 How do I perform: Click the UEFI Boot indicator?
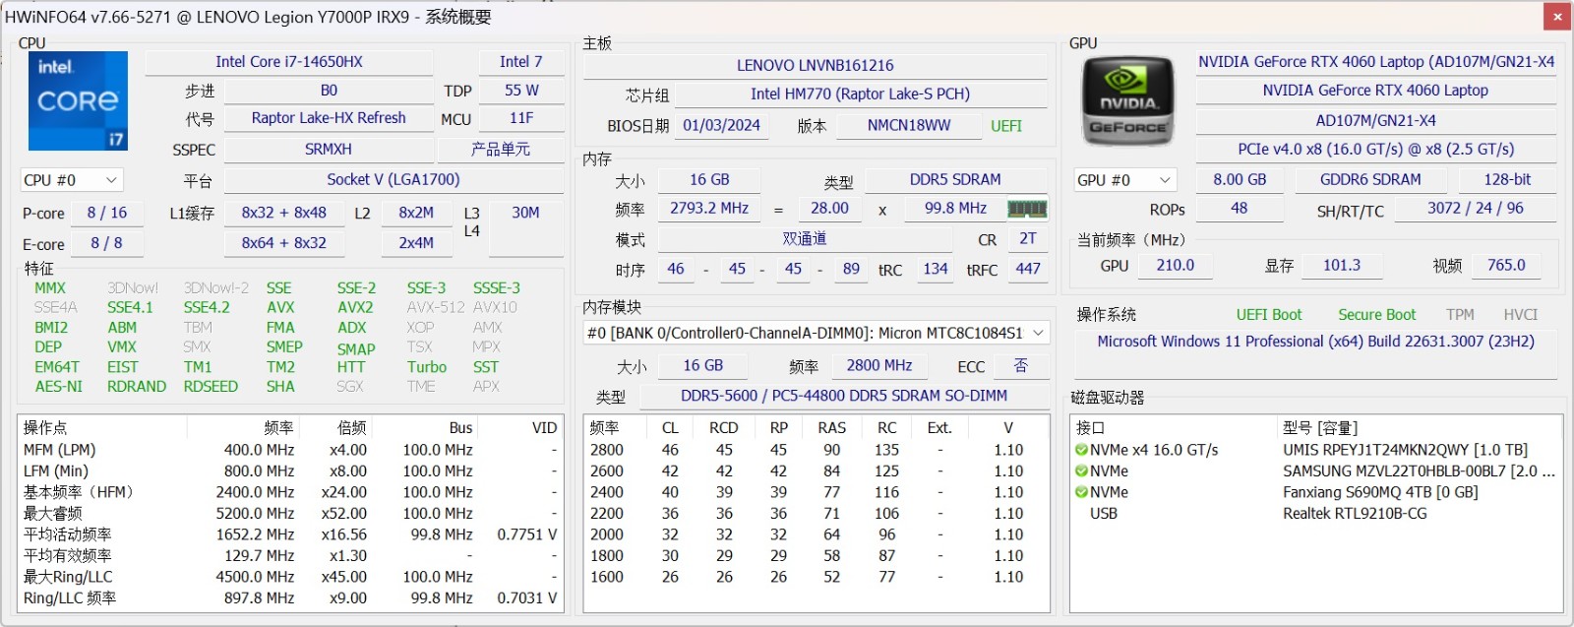1268,315
